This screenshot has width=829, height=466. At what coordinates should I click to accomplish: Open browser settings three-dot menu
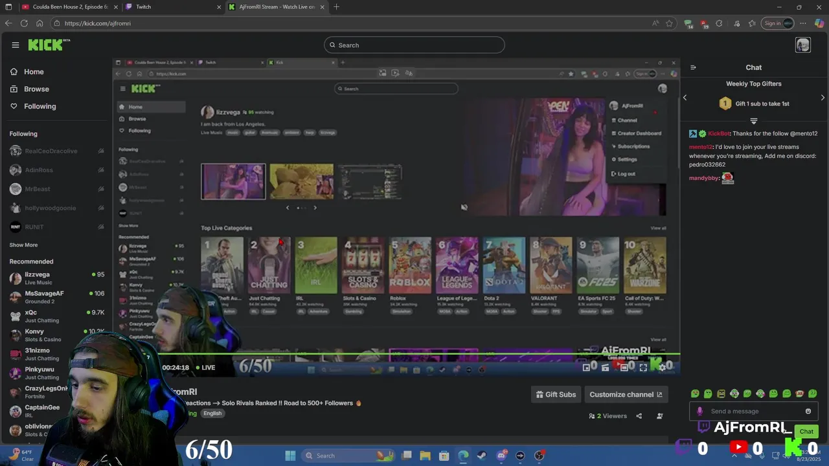click(803, 23)
